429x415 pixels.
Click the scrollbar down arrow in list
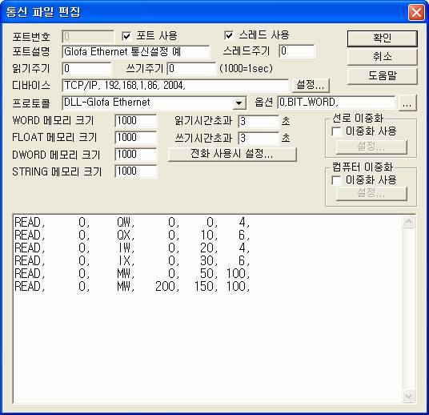click(409, 396)
